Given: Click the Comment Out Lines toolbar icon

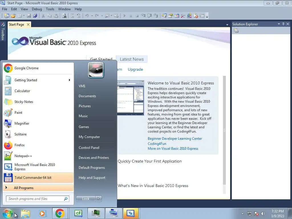Looking at the screenshot, I should [72, 16].
